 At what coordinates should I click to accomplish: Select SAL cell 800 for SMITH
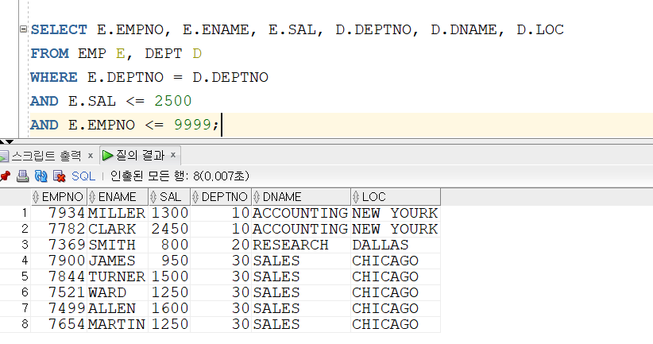[x=169, y=245]
